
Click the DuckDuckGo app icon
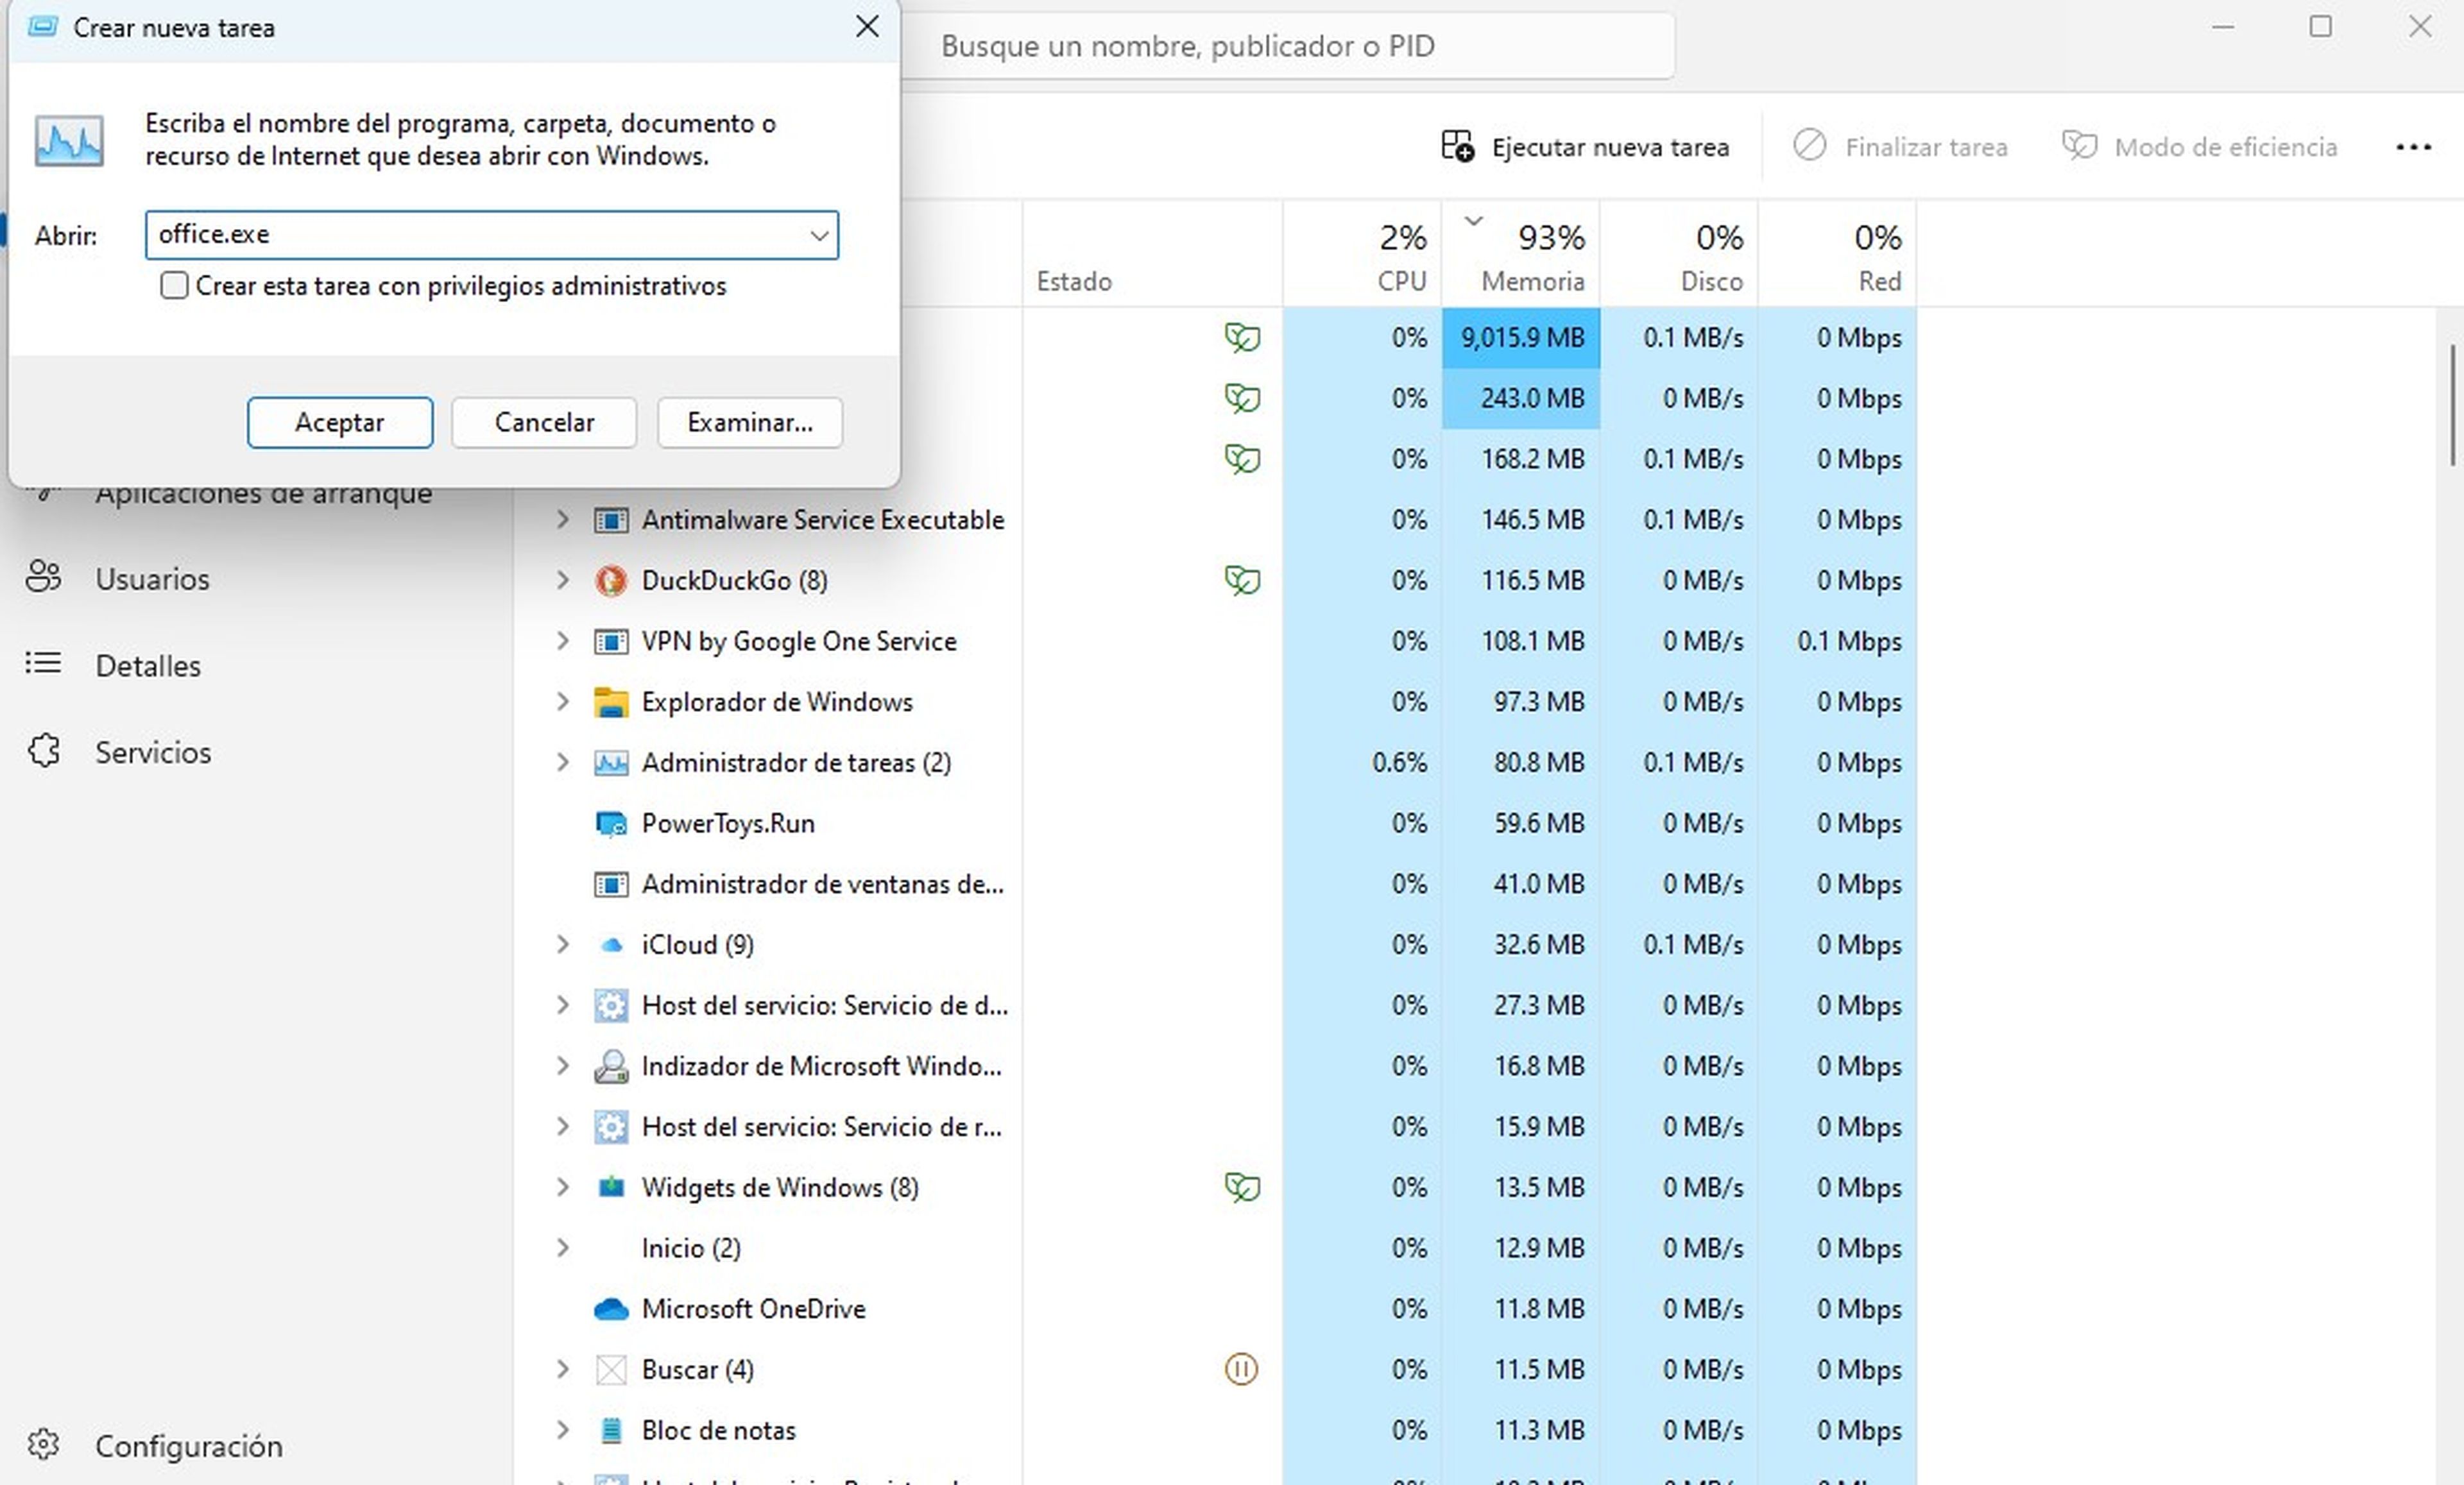click(x=611, y=581)
